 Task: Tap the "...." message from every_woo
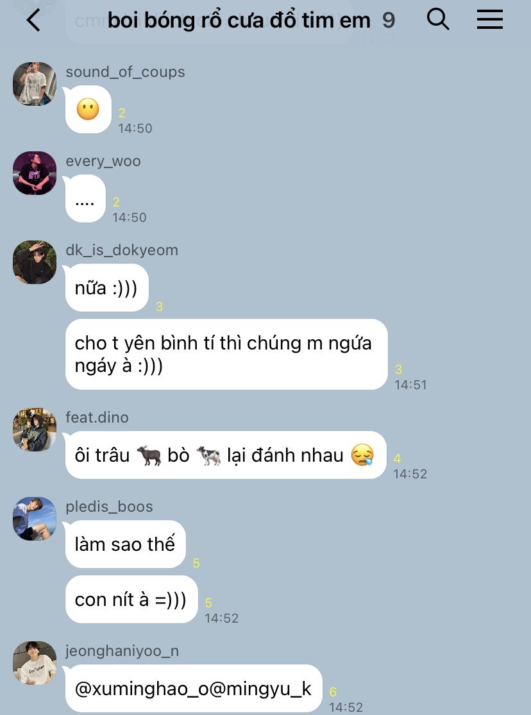(x=85, y=199)
